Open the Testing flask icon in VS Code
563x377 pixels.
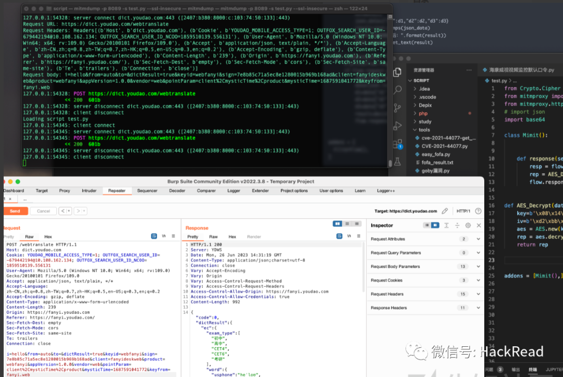coord(397,162)
